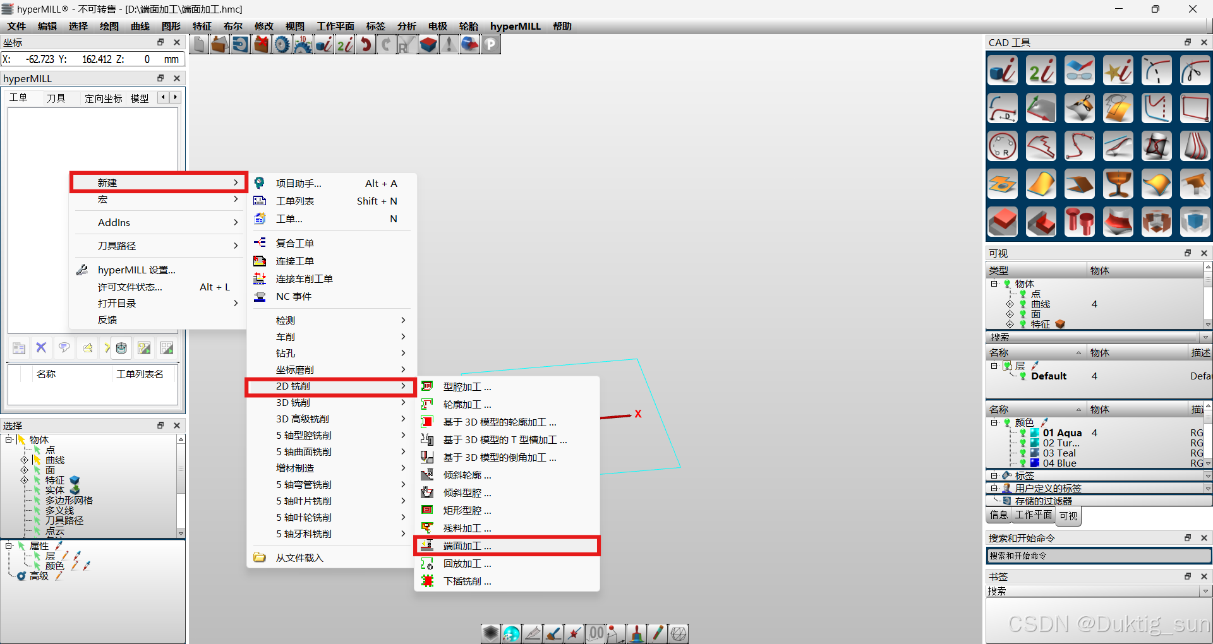Image resolution: width=1213 pixels, height=644 pixels.
Task: Click the shaded cube icon in bottom toolbar
Action: point(491,633)
